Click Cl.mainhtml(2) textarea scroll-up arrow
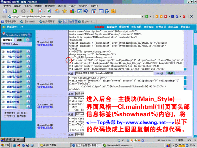The image size is (197, 148). [x=185, y=78]
